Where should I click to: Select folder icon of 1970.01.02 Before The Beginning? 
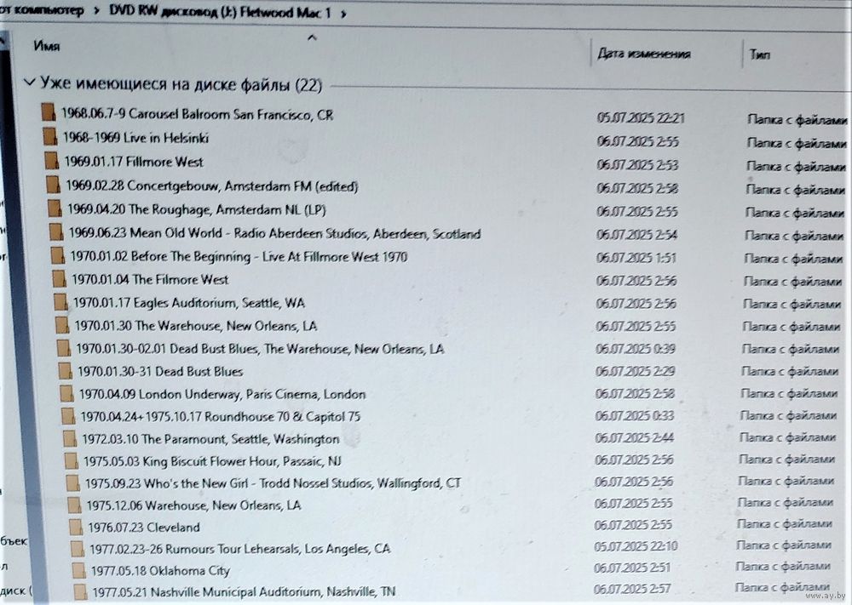[58, 255]
